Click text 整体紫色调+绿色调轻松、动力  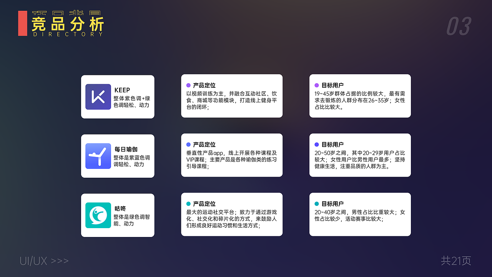coord(132,102)
